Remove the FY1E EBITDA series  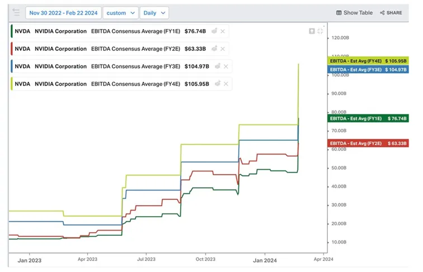coord(223,31)
